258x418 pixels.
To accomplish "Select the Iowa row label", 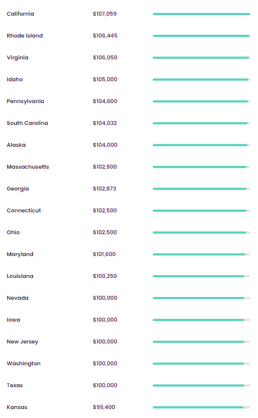I will click(x=13, y=320).
